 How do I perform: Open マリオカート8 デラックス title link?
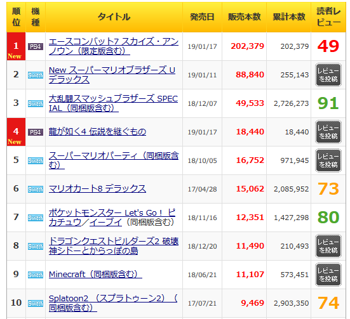pyautogui.click(x=97, y=189)
